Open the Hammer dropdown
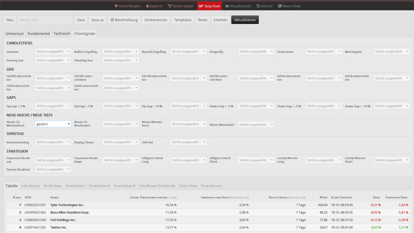The image size is (414, 233). (53, 52)
